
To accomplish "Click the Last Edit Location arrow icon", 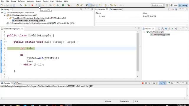I will [x=111, y=5].
